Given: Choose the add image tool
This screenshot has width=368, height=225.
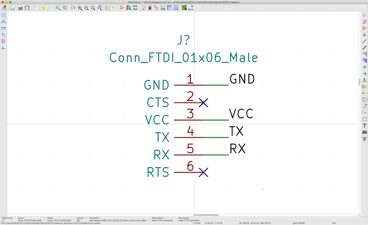Looking at the screenshot, I should (364, 132).
